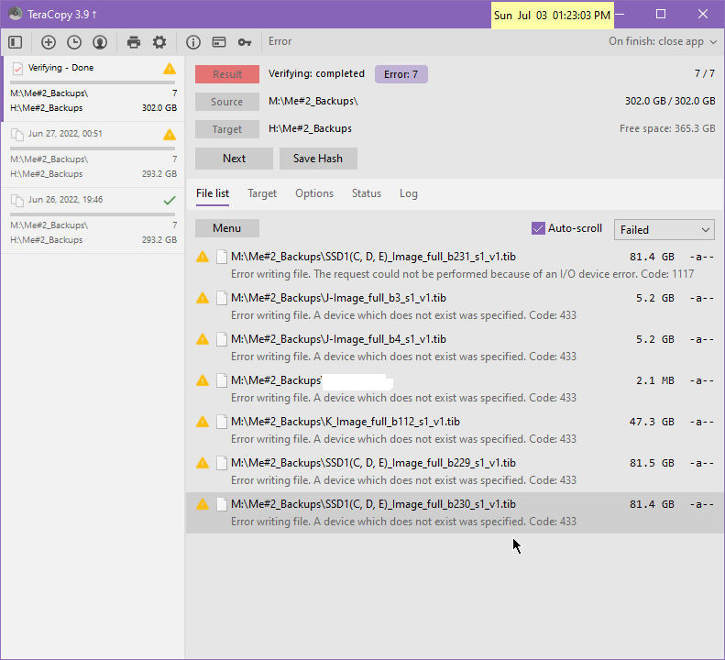Open the file list Menu button
725x660 pixels.
coord(227,228)
